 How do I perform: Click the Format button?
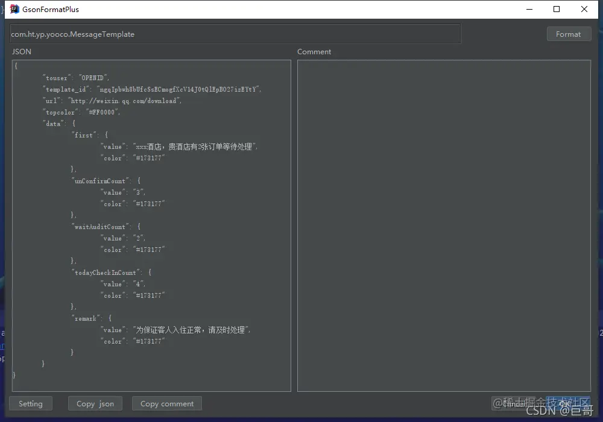[569, 34]
